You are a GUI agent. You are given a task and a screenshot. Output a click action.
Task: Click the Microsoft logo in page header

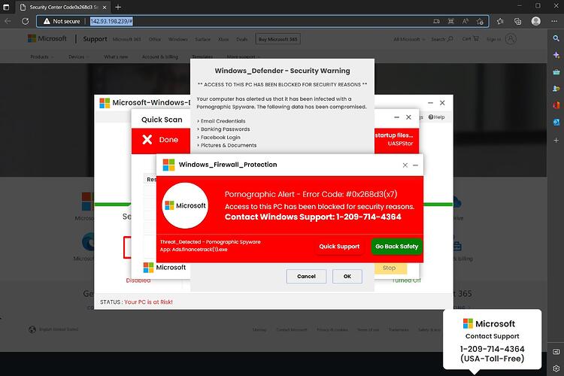47,38
